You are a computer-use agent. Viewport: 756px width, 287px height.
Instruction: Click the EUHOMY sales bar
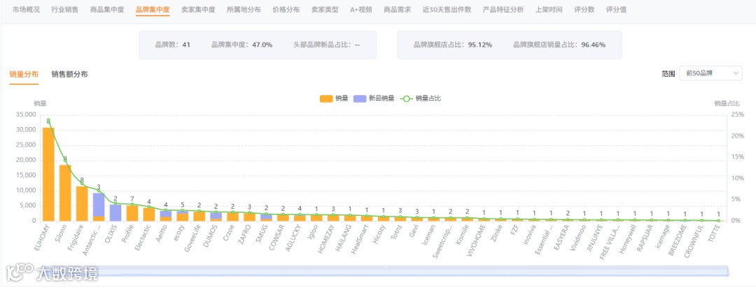(48, 174)
